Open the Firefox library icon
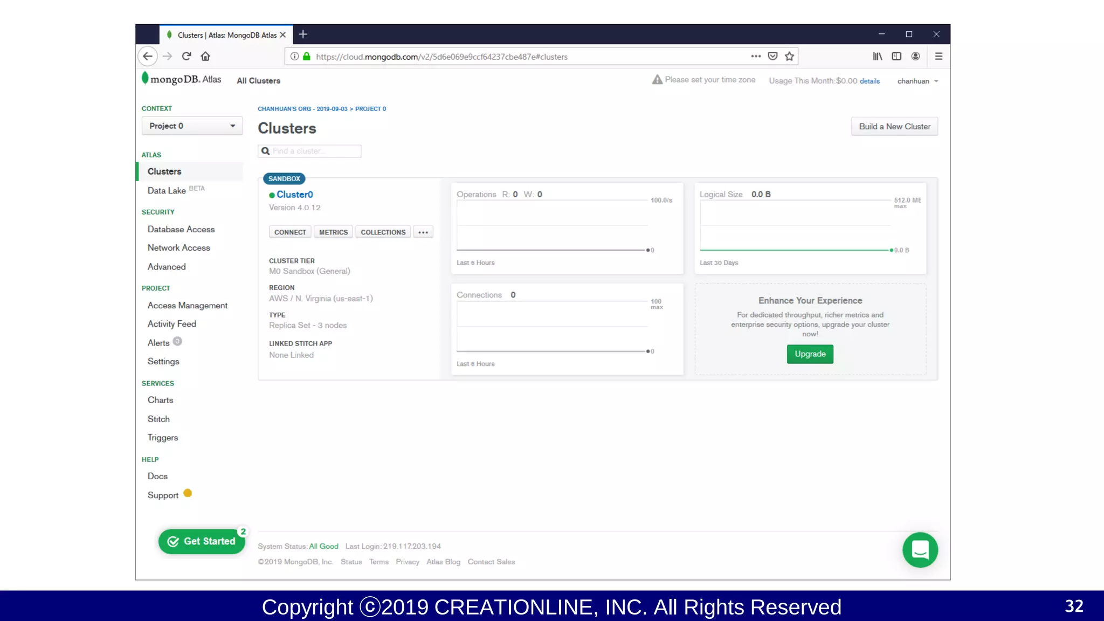The width and height of the screenshot is (1104, 621). (878, 56)
